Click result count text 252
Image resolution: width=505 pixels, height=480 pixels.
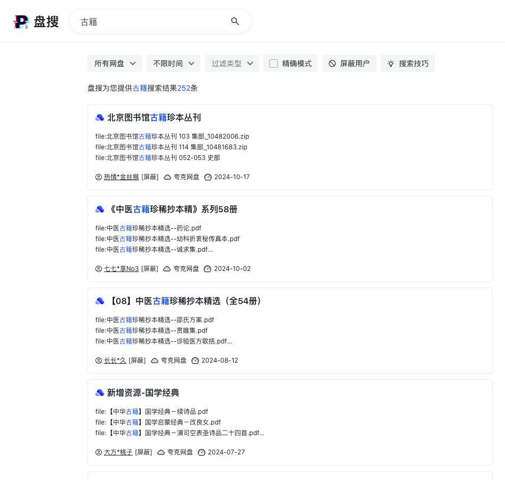click(183, 88)
